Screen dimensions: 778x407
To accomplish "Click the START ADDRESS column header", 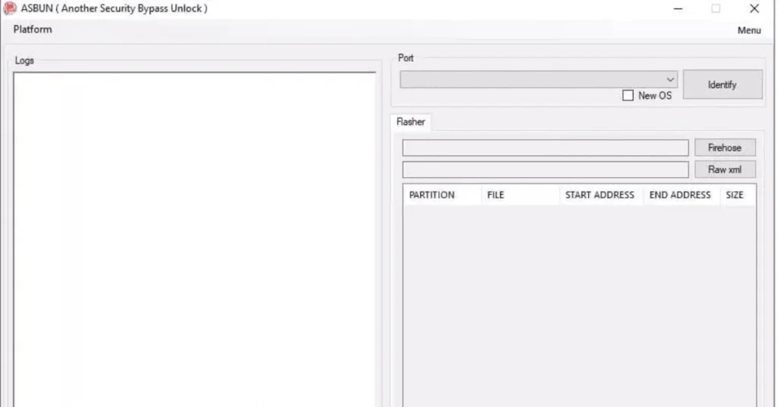I will (601, 195).
